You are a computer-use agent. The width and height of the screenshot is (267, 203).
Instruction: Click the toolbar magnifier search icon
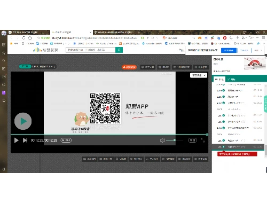[194, 38]
